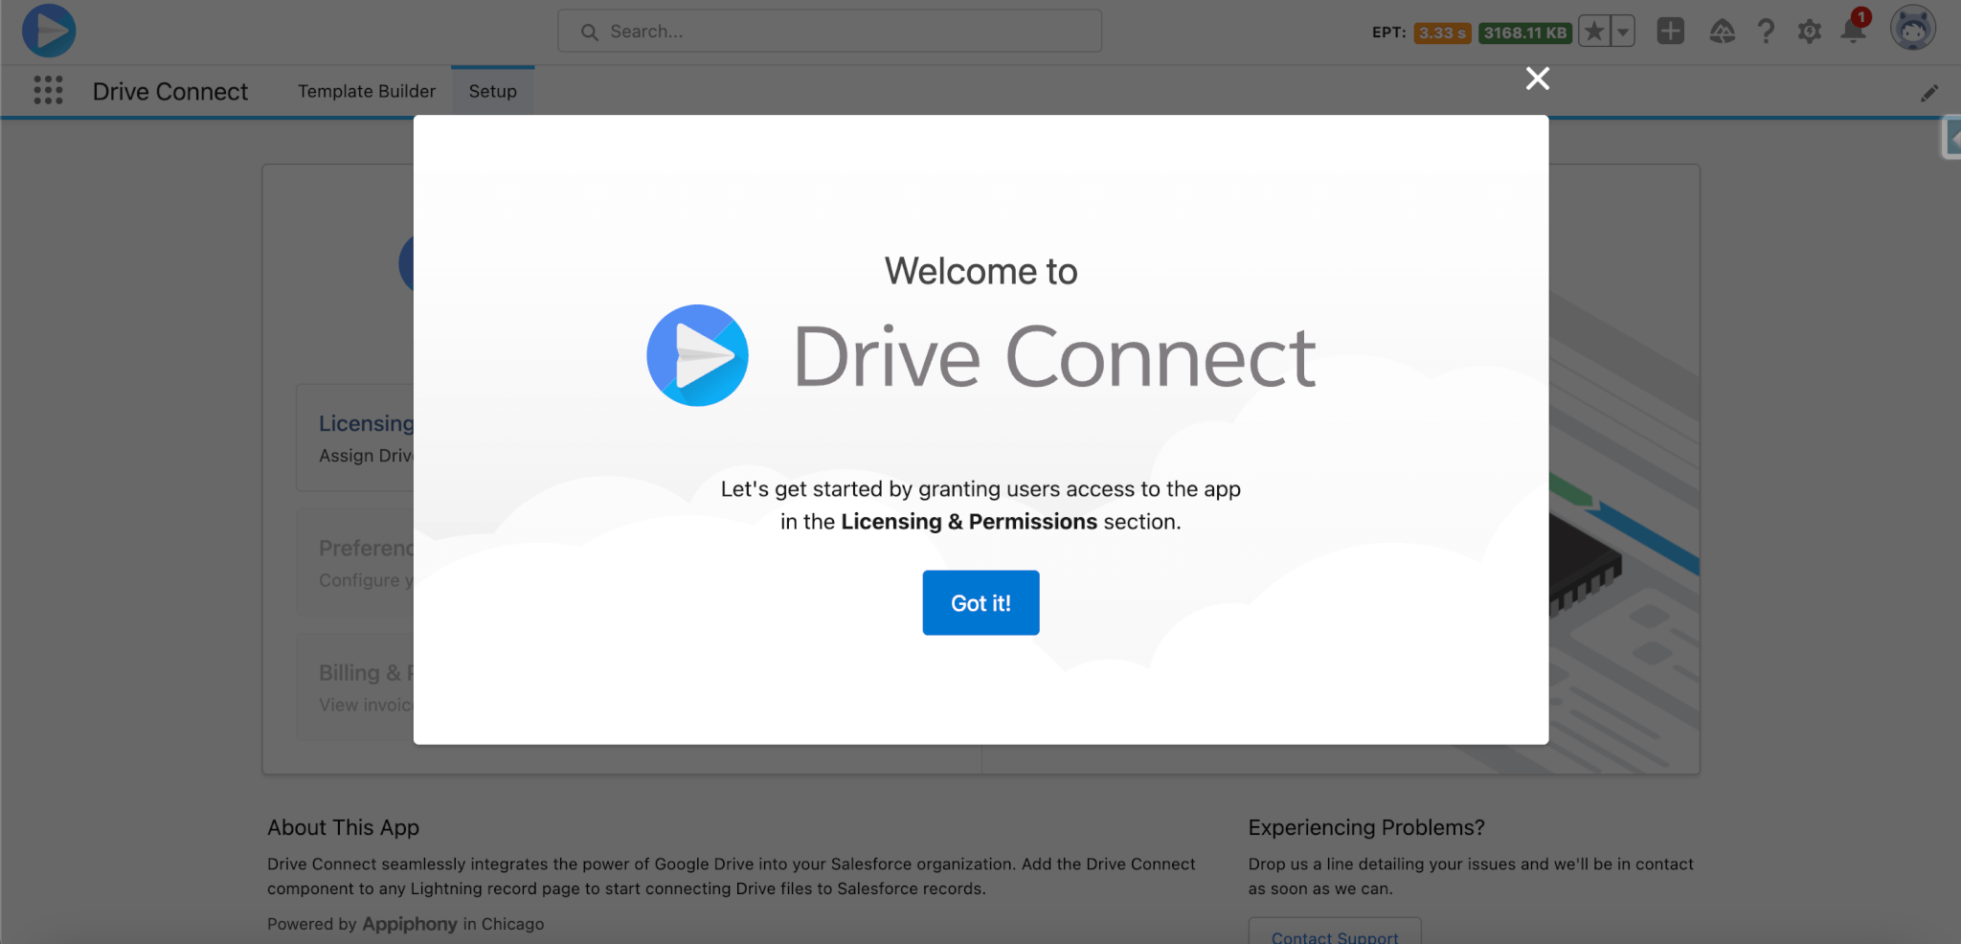Click the global Search field
This screenshot has height=944, width=1961.
[x=829, y=32]
